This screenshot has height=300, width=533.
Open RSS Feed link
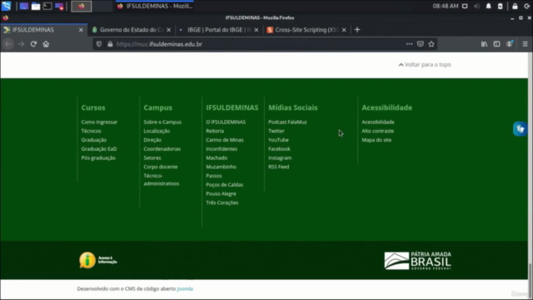click(279, 167)
